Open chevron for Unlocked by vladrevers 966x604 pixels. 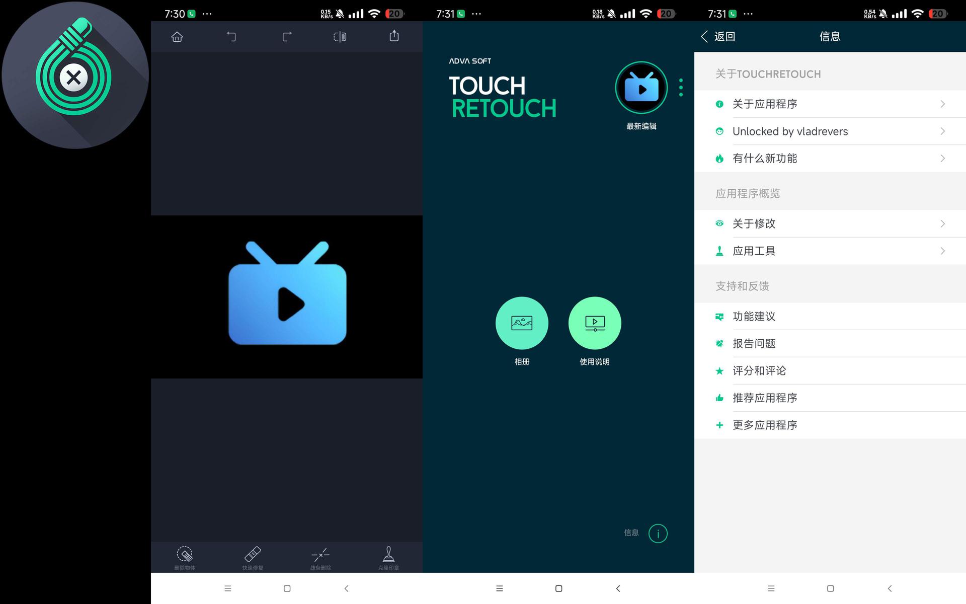click(x=943, y=131)
